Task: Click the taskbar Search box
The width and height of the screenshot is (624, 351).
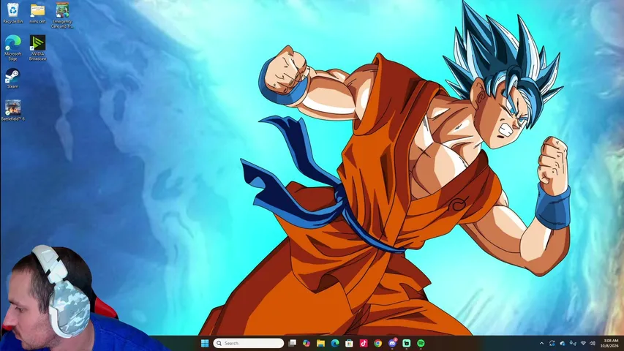Action: (248, 343)
